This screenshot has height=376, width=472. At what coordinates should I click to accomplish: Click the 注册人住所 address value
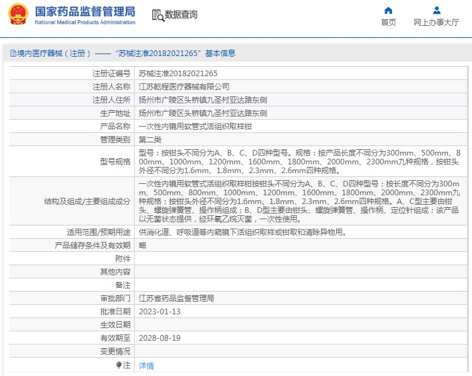[x=203, y=100]
